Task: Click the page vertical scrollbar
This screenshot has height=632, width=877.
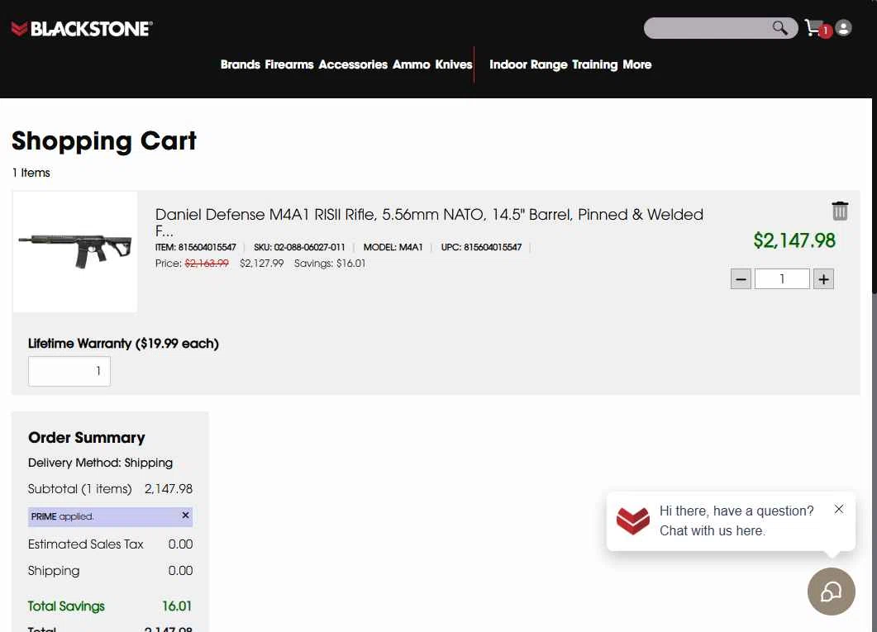Action: coord(875,196)
